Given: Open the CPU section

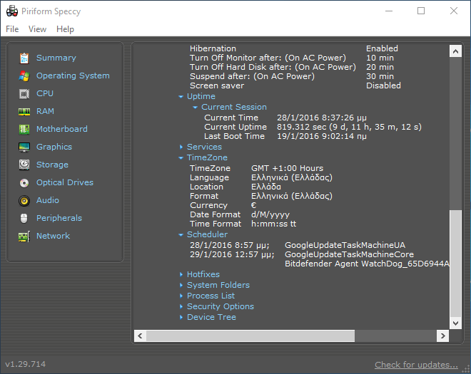Looking at the screenshot, I should coord(45,93).
